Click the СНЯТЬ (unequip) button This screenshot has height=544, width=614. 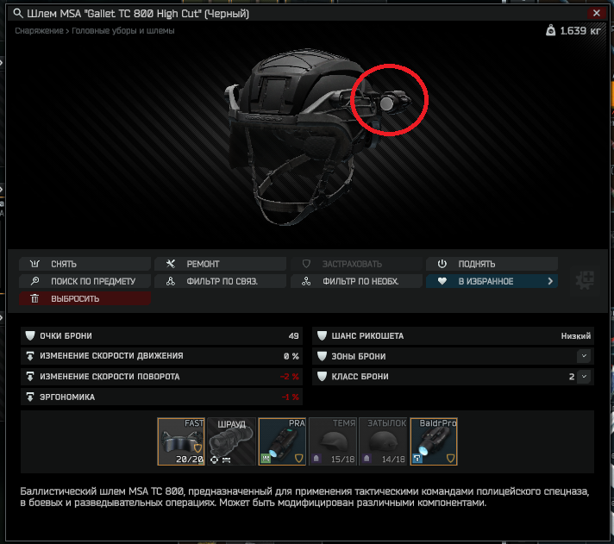pyautogui.click(x=85, y=264)
